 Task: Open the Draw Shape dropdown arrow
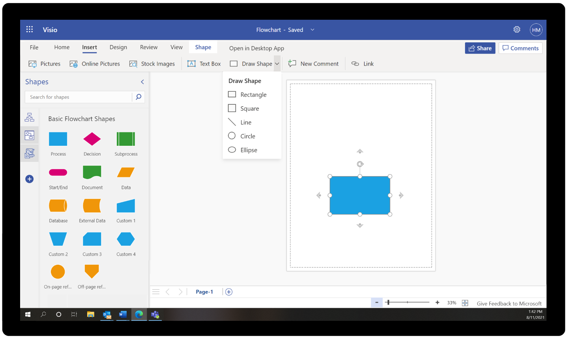tap(277, 64)
